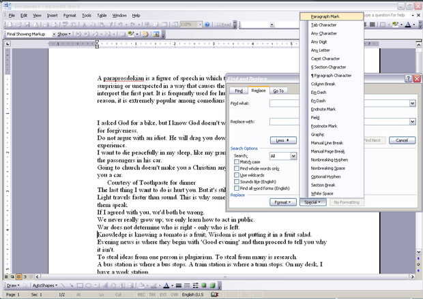Choose Section Break from Special menu

click(332, 185)
